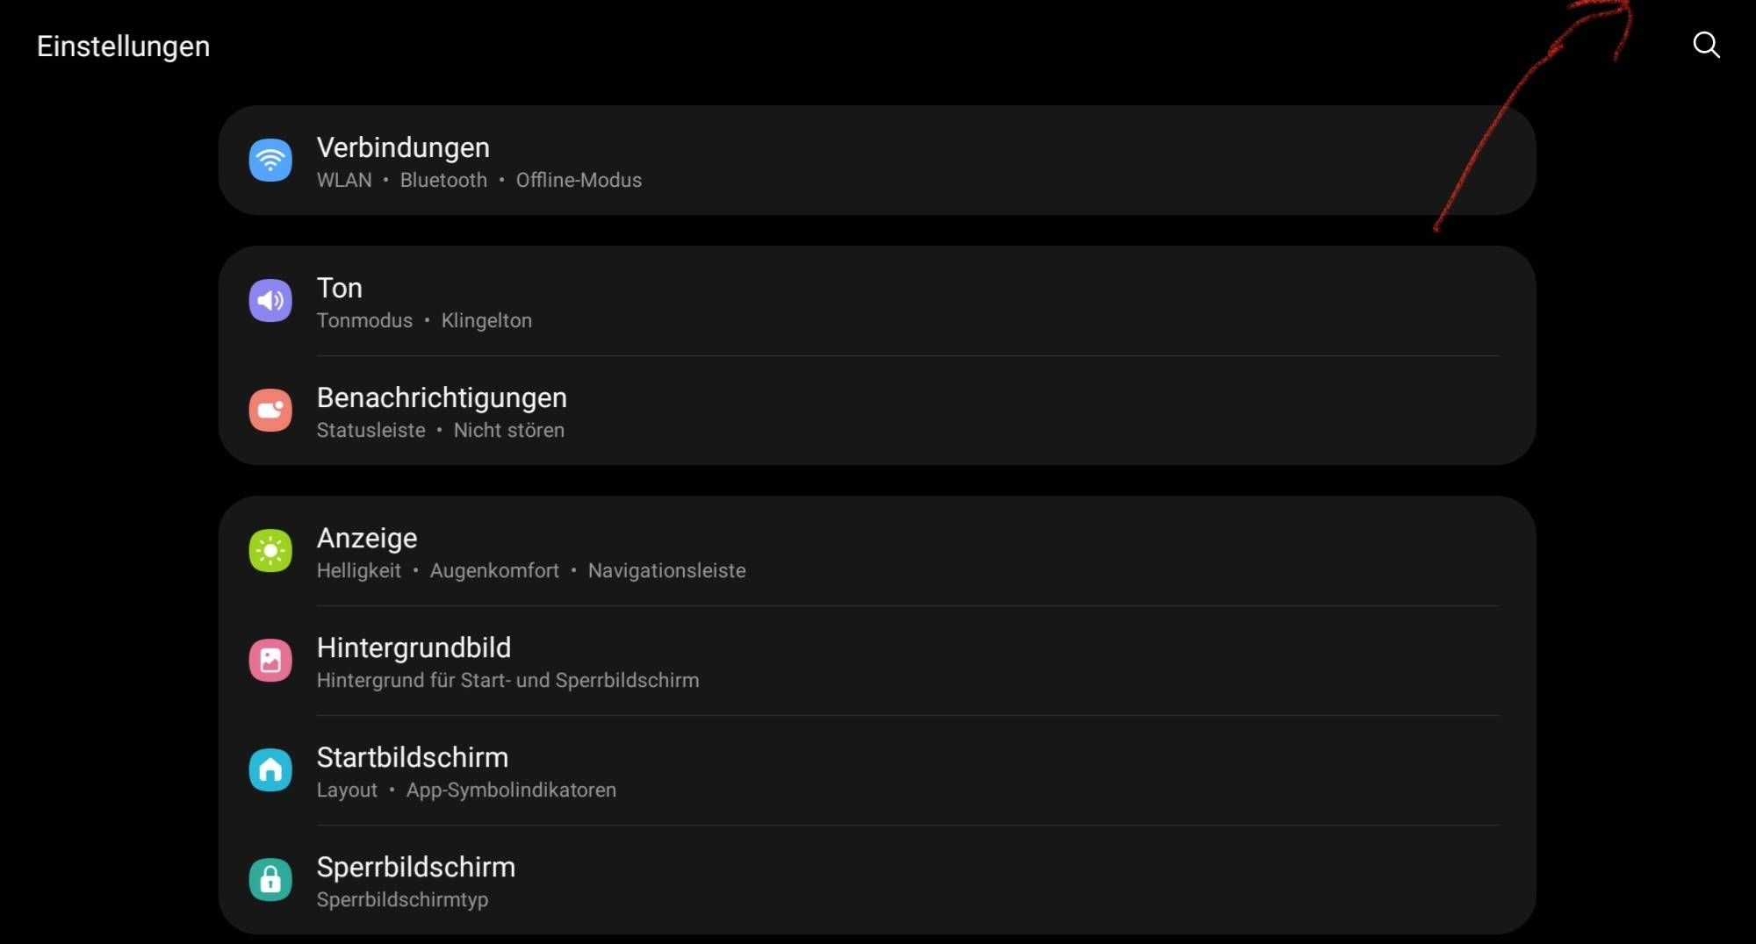The height and width of the screenshot is (944, 1756).
Task: Click the Einstellungen page title
Action: pyautogui.click(x=124, y=46)
